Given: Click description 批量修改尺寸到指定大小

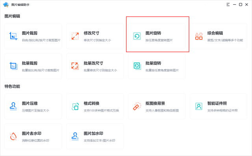Looking at the screenshot, I should click(100, 70).
